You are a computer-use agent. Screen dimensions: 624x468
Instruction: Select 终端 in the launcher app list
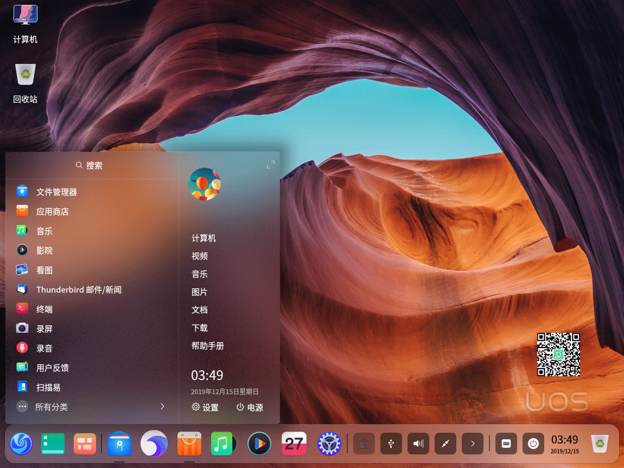44,309
